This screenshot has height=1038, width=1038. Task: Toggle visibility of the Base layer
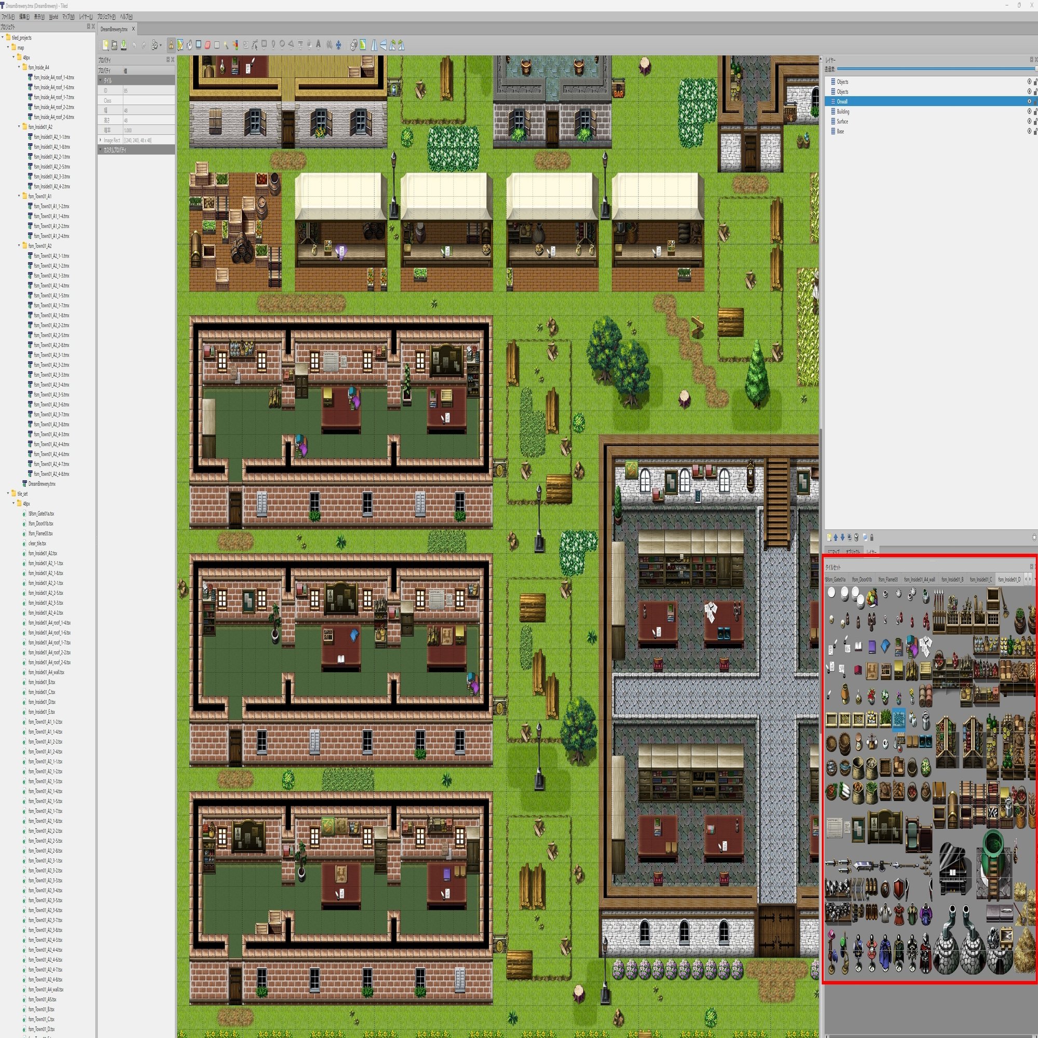(1029, 131)
